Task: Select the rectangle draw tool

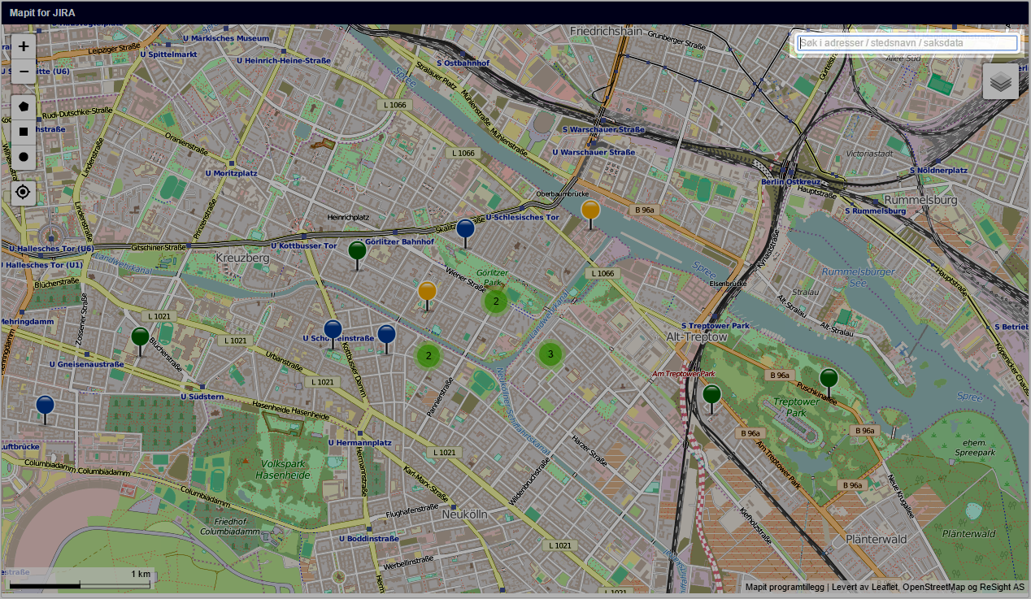Action: coord(24,131)
